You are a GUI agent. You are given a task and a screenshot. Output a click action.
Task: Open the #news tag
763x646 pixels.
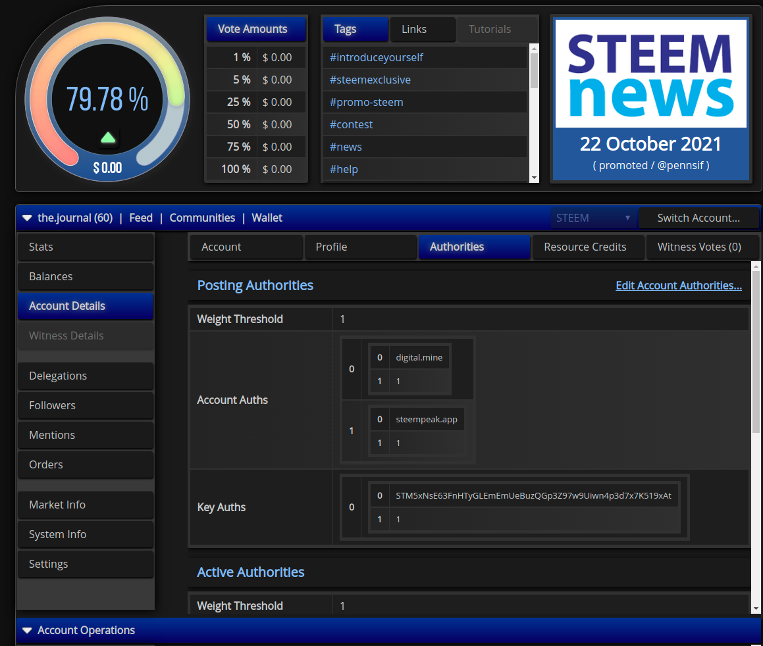point(346,147)
